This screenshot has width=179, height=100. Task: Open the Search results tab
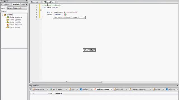coord(57,89)
